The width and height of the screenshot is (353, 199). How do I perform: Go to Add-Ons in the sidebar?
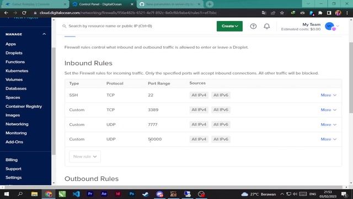click(x=14, y=142)
